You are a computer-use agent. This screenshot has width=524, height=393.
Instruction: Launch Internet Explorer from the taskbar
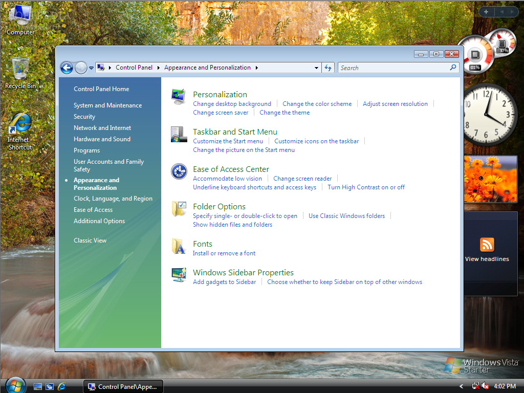click(62, 387)
